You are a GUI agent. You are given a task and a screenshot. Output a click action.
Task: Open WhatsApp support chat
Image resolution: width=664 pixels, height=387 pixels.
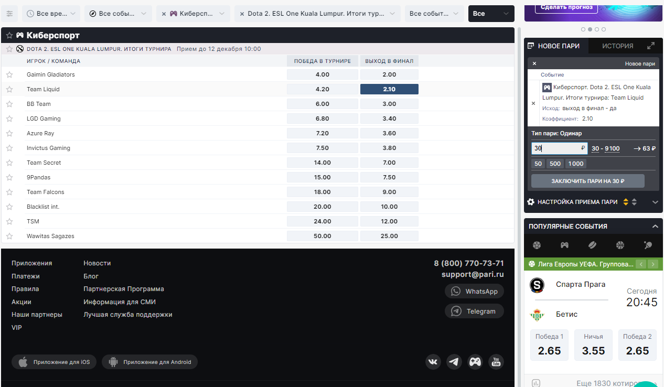[x=474, y=291]
